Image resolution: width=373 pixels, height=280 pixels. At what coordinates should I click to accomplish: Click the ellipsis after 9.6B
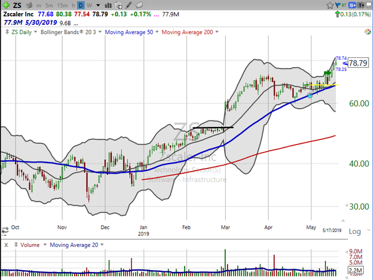pyautogui.click(x=76, y=24)
